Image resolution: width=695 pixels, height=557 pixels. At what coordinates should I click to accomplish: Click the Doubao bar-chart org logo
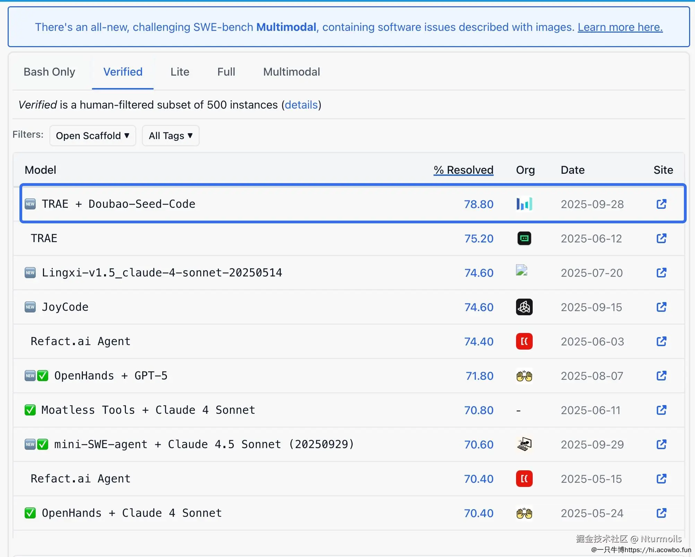point(524,204)
